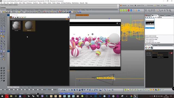Open the Mesh2Surface menu
174x98 pixels.
(x=75, y=3)
